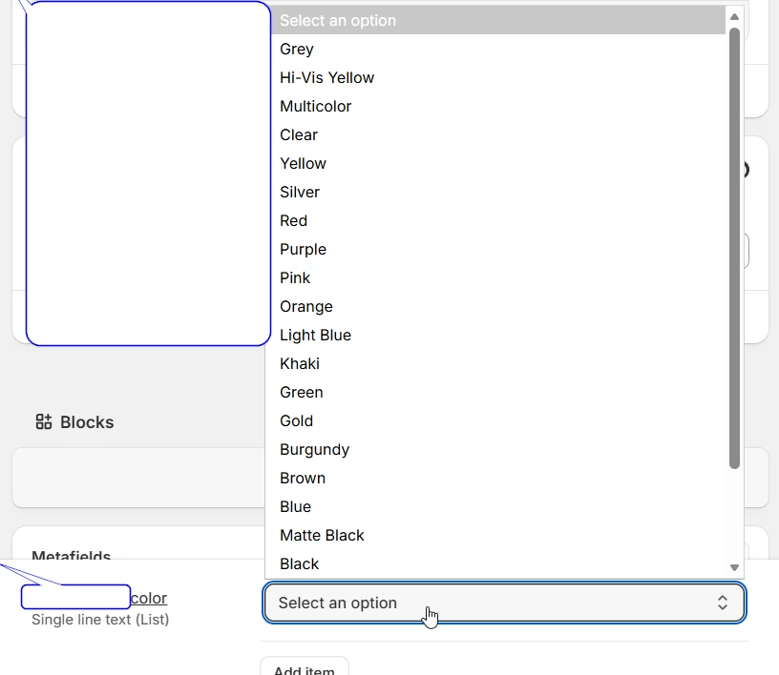
Task: Click the Add item button
Action: coord(305,669)
